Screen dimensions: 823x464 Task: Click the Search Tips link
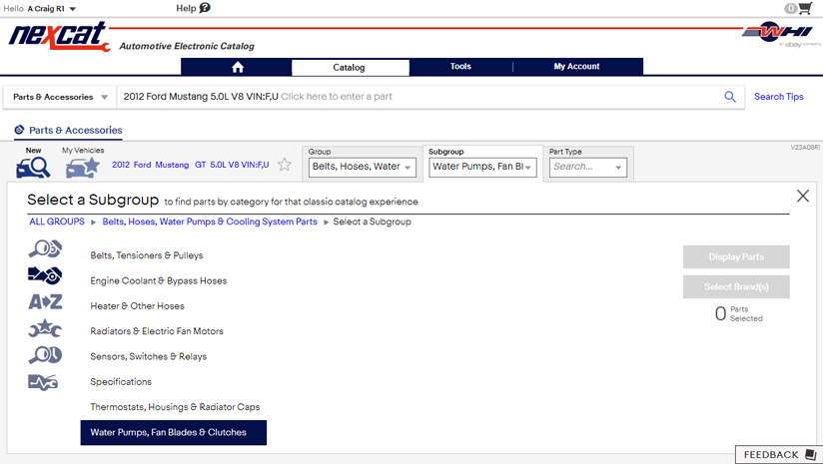click(x=778, y=97)
